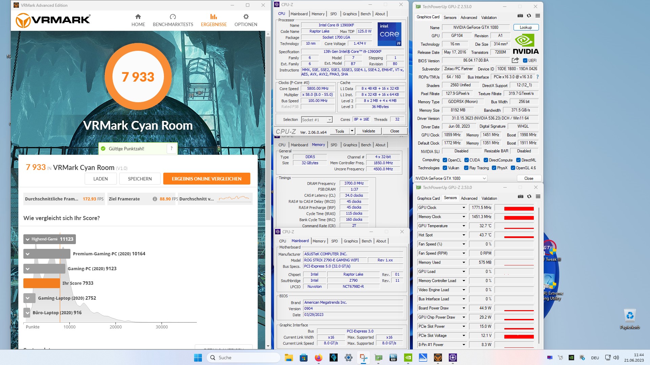Click the LADEN button
This screenshot has width=650, height=365.
[x=101, y=179]
